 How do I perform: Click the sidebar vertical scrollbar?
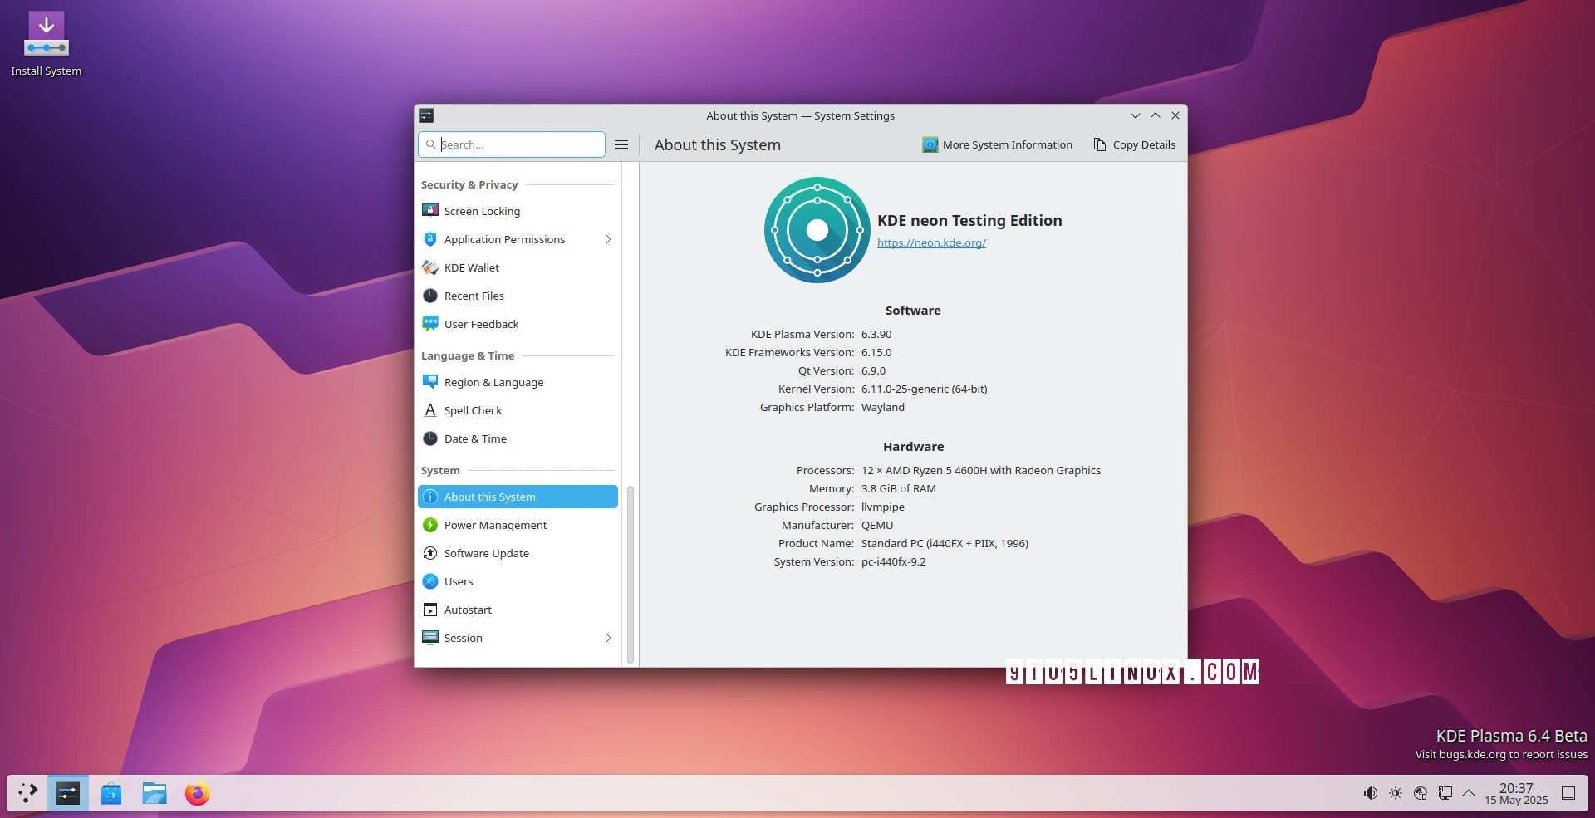[631, 574]
